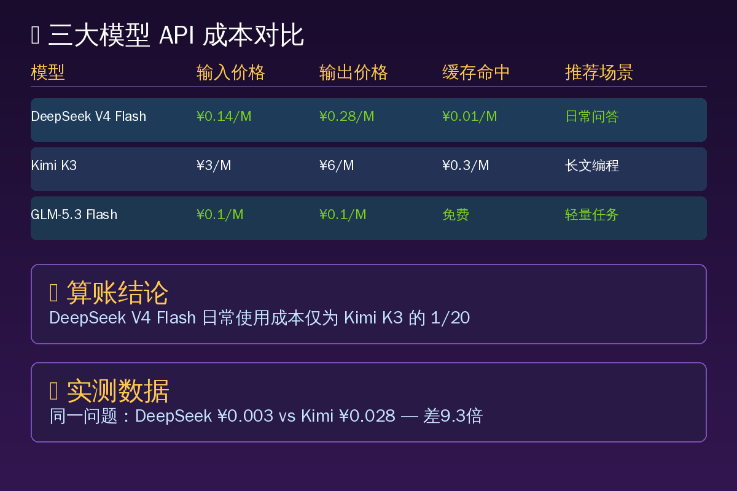Image resolution: width=737 pixels, height=491 pixels.
Task: Click the 轻量任务 scenario cell
Action: coord(592,215)
